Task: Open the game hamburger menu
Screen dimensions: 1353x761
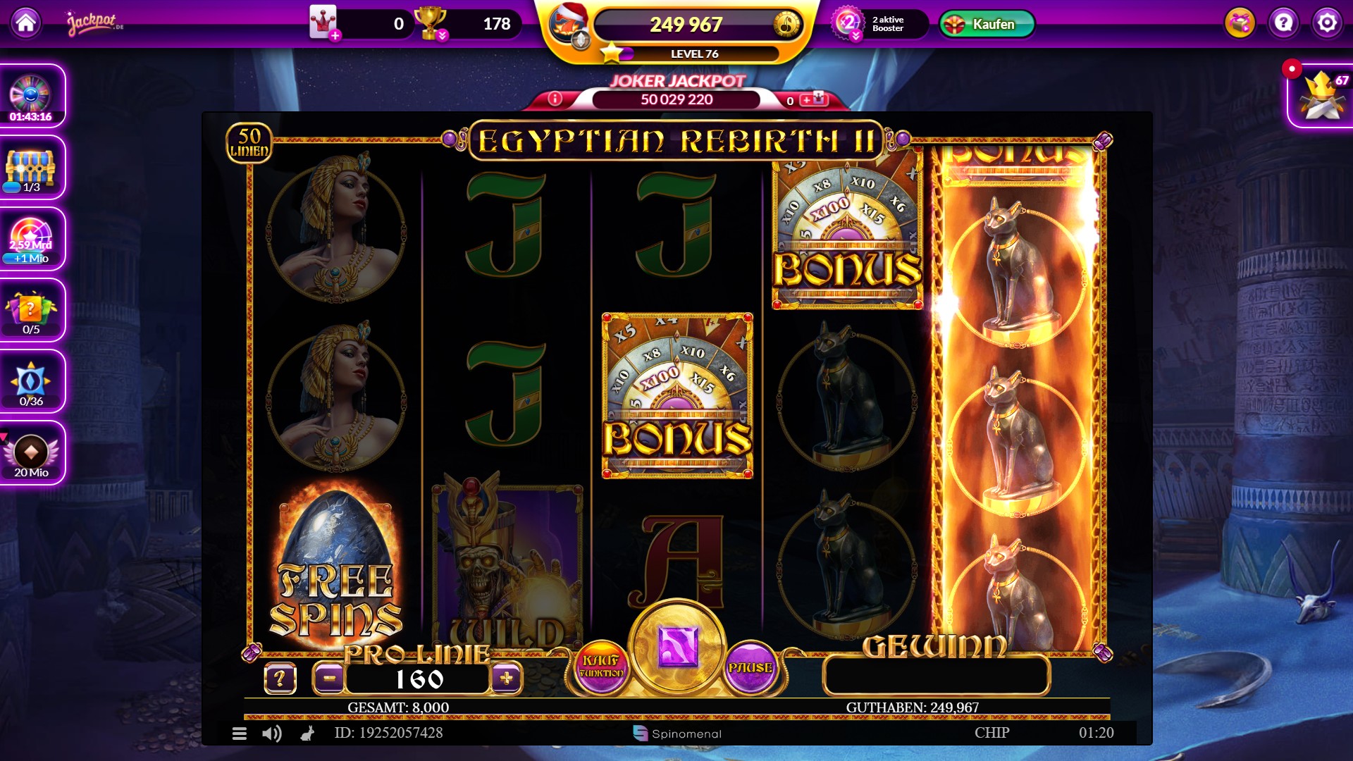Action: (x=240, y=734)
